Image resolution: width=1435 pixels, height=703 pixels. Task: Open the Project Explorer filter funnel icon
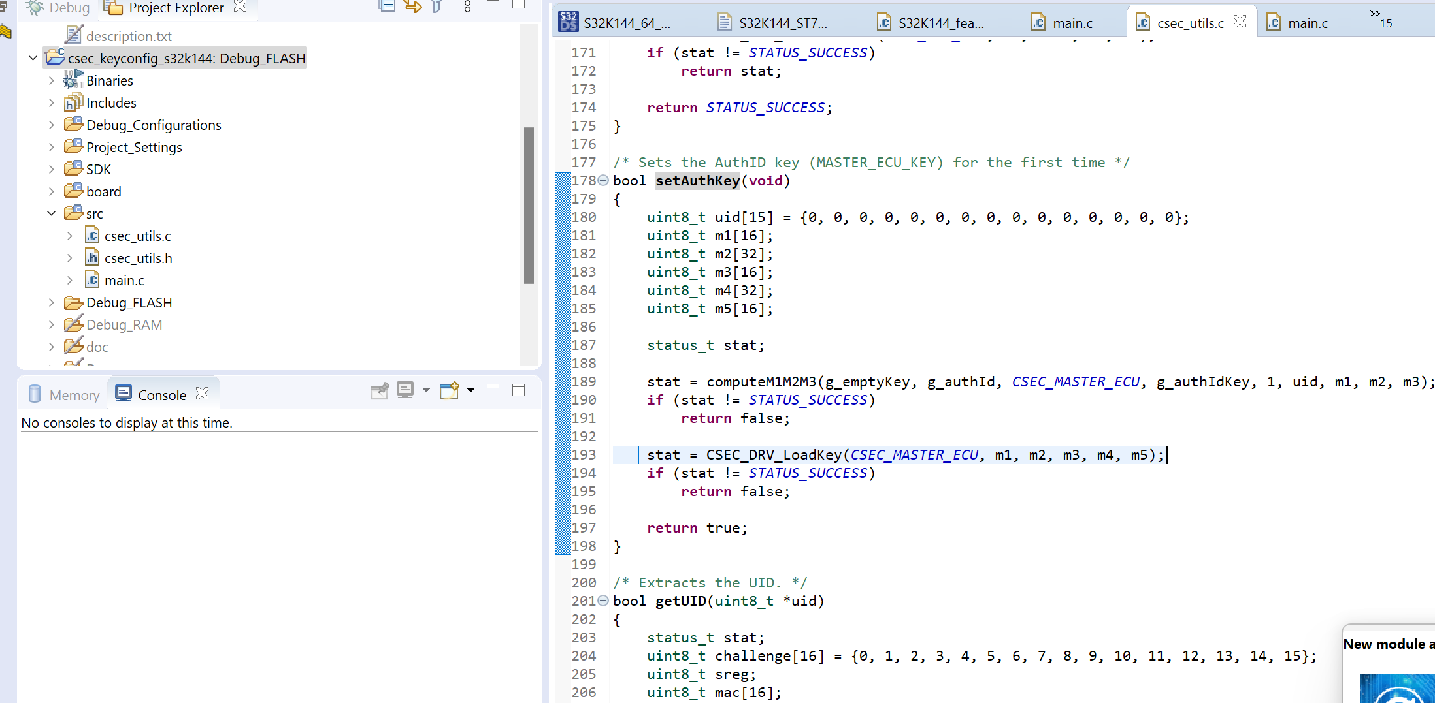tap(437, 7)
